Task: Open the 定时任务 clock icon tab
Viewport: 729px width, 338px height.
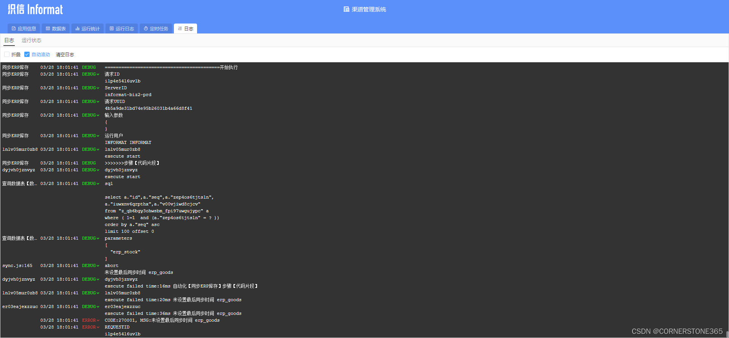Action: click(x=146, y=28)
